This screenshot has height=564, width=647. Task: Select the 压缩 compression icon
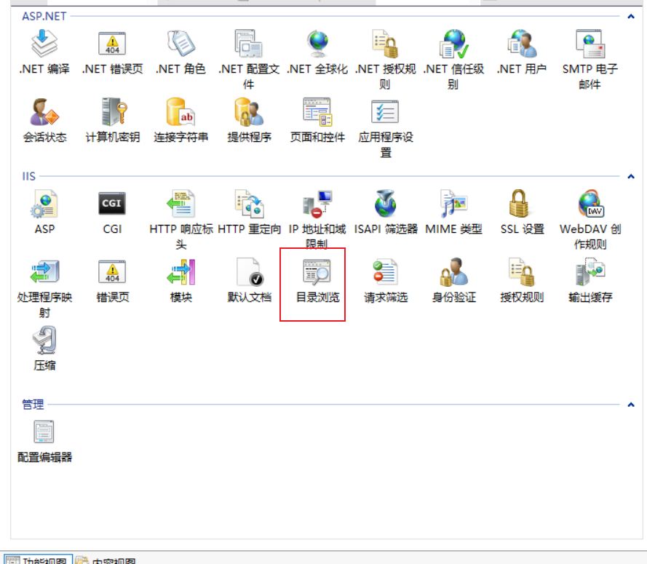[x=44, y=341]
